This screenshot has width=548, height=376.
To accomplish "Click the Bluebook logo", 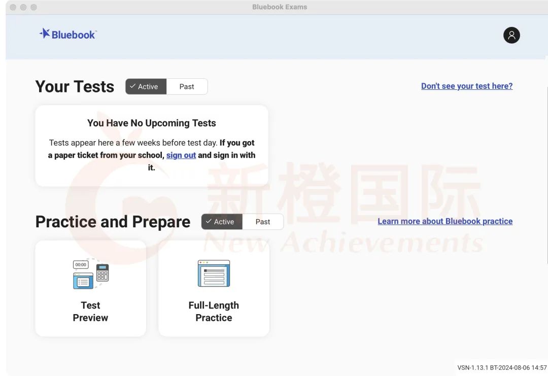I will [68, 34].
